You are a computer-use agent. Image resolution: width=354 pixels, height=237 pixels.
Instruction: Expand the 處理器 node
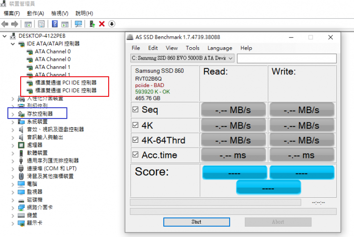point(13,146)
